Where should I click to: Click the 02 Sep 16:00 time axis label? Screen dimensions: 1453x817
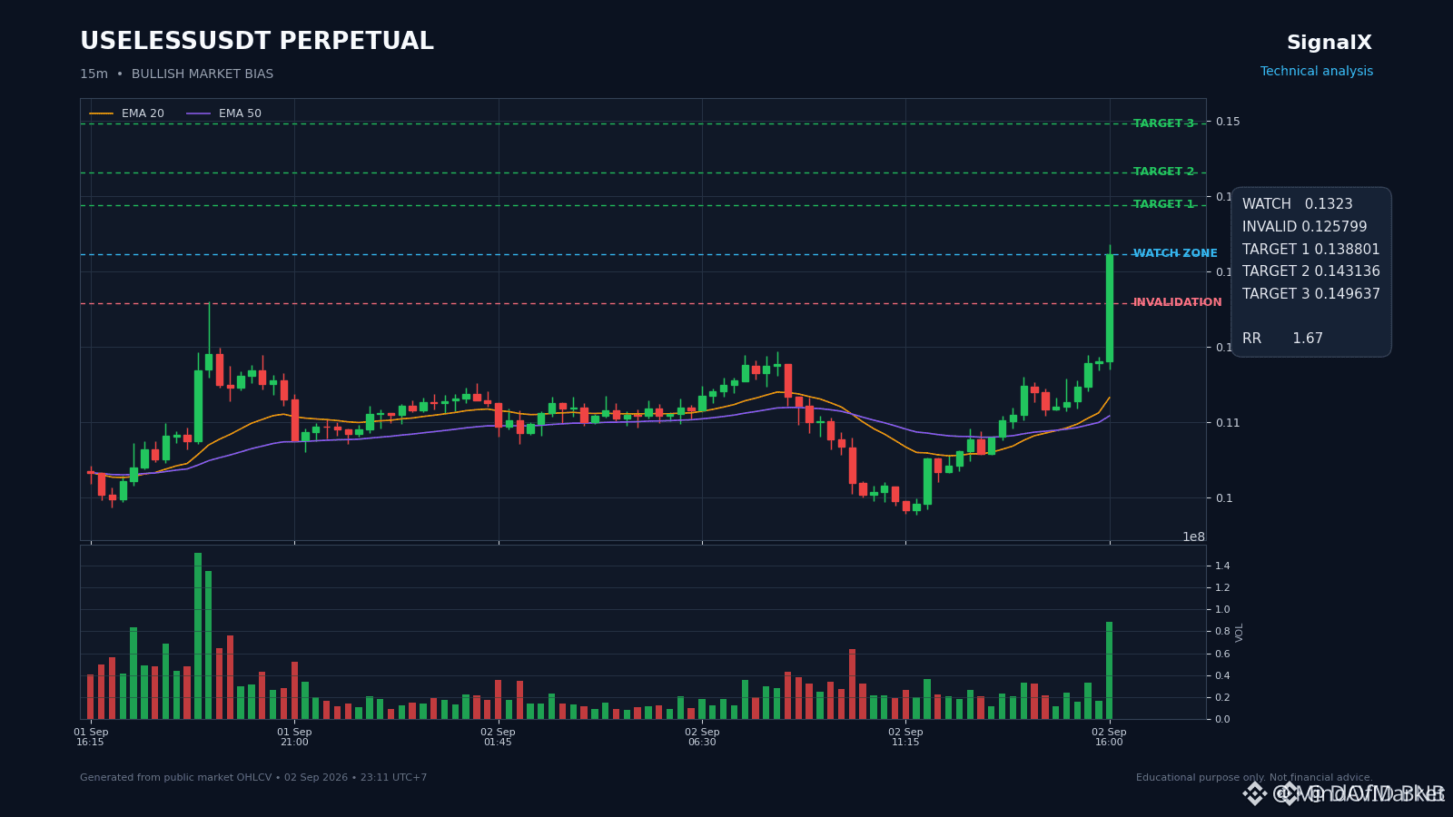coord(1109,737)
